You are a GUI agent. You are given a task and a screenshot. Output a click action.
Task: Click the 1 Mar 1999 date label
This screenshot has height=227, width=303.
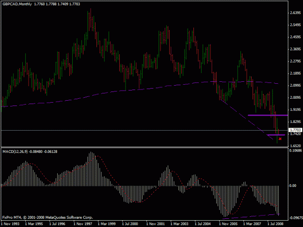[x=107, y=224]
